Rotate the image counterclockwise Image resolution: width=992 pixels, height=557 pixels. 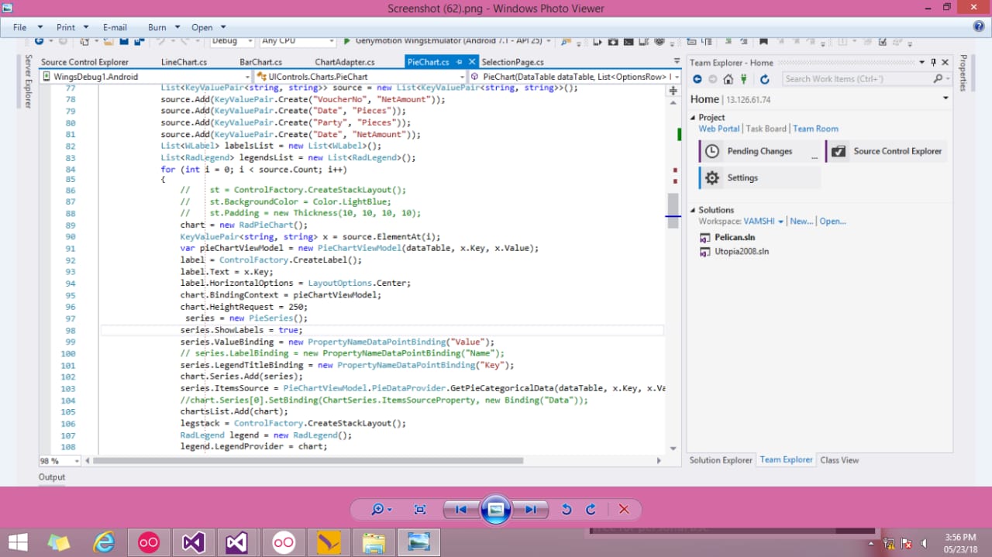click(567, 509)
